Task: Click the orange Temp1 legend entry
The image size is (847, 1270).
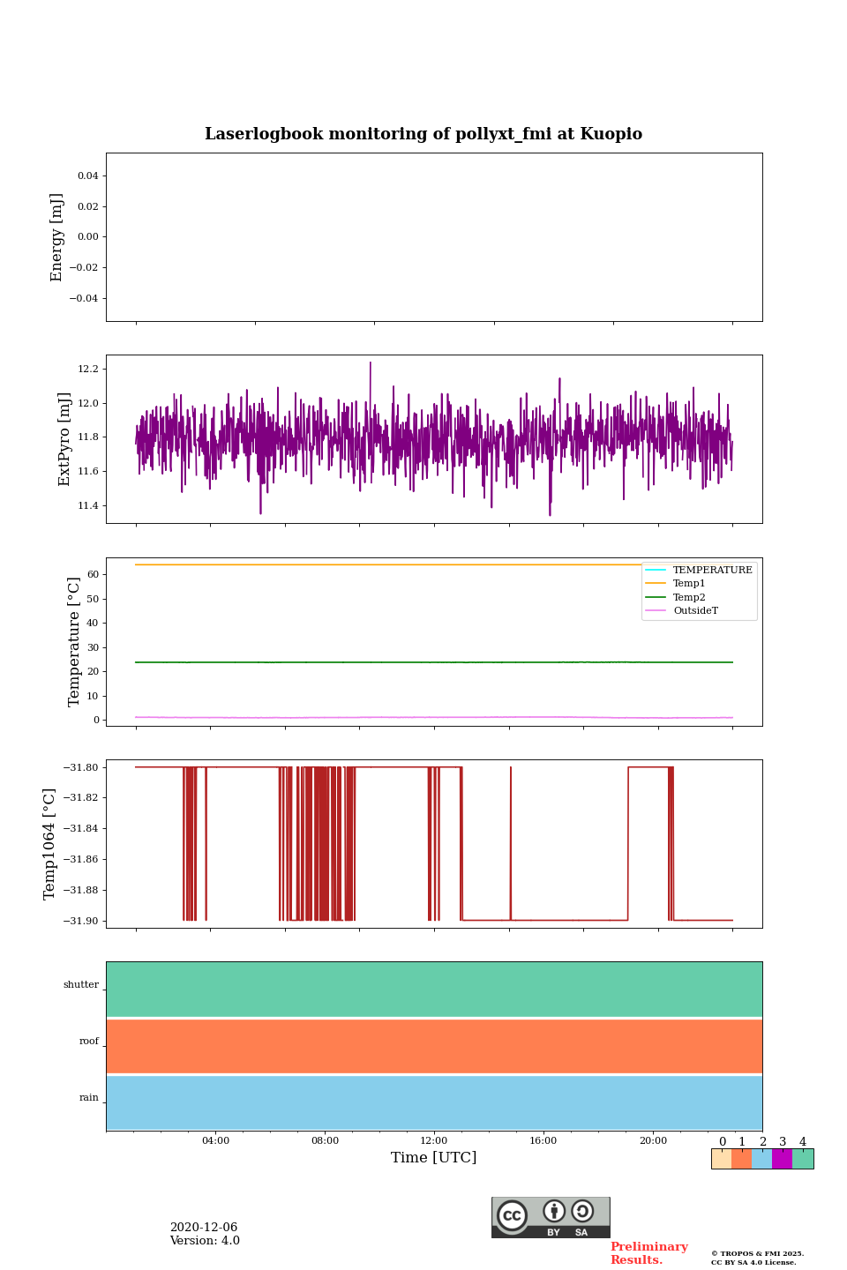Action: [x=688, y=584]
